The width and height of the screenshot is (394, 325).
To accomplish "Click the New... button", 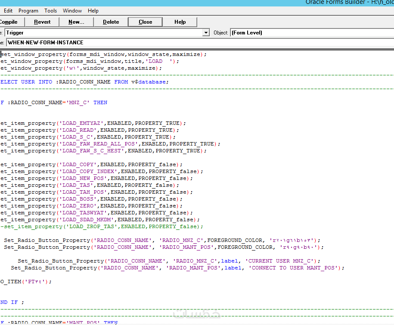I will pyautogui.click(x=76, y=22).
